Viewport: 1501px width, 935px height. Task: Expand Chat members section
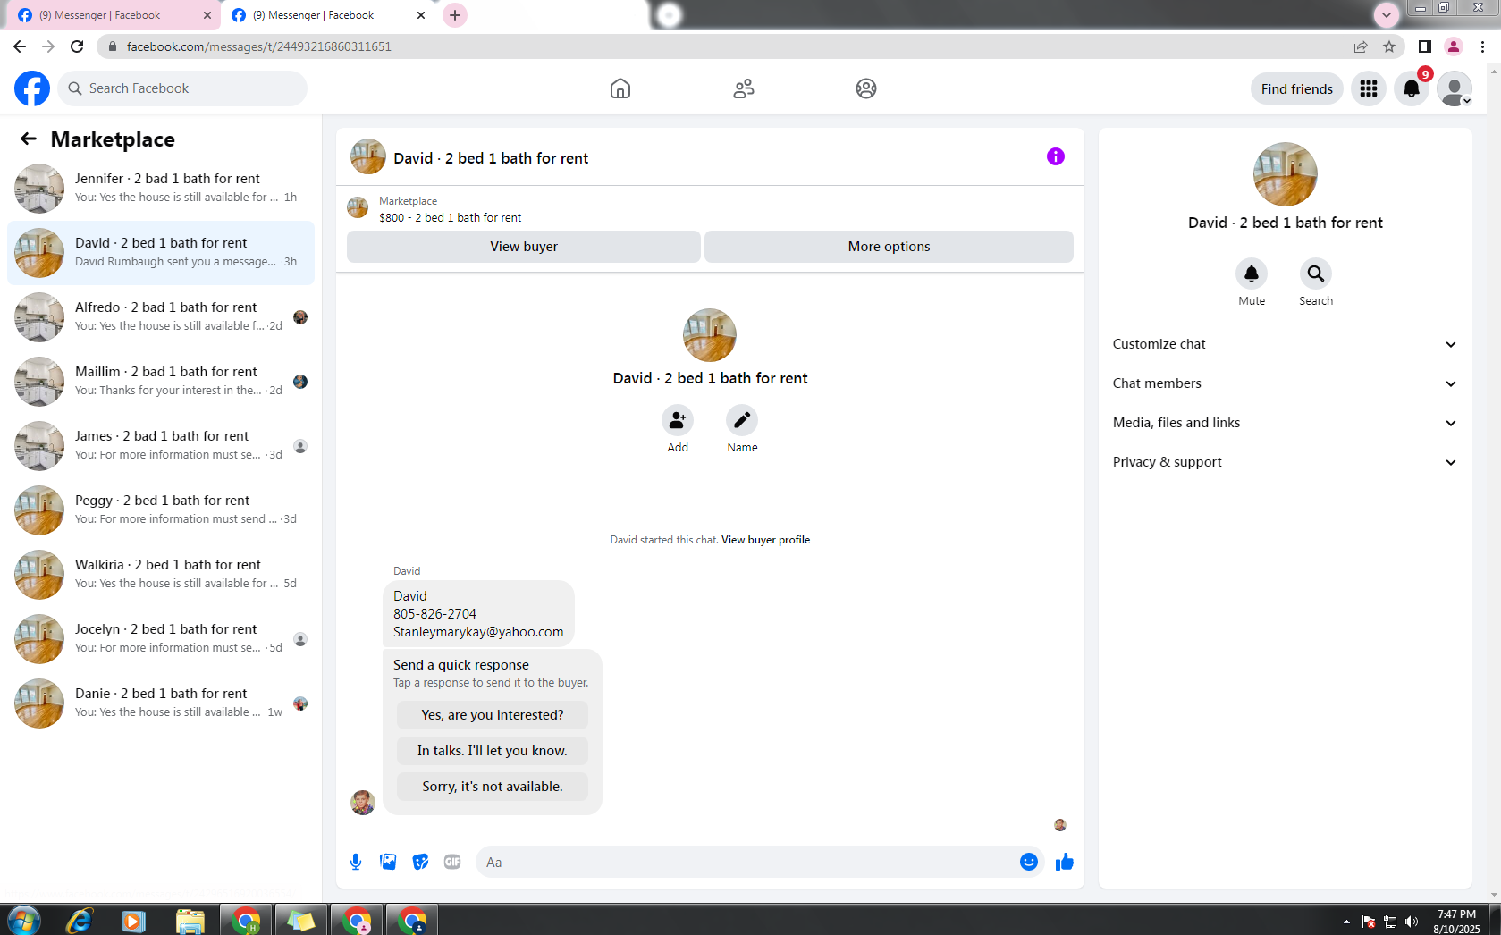[1285, 383]
